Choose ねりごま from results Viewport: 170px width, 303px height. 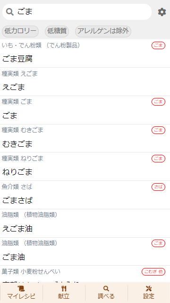pyautogui.click(x=85, y=167)
